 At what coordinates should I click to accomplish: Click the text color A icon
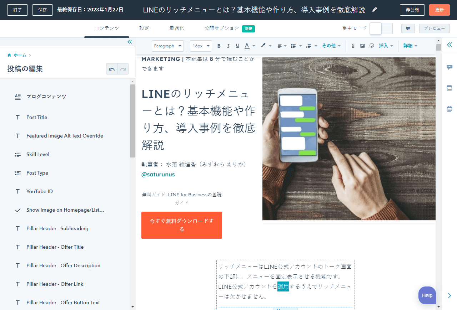(x=247, y=46)
